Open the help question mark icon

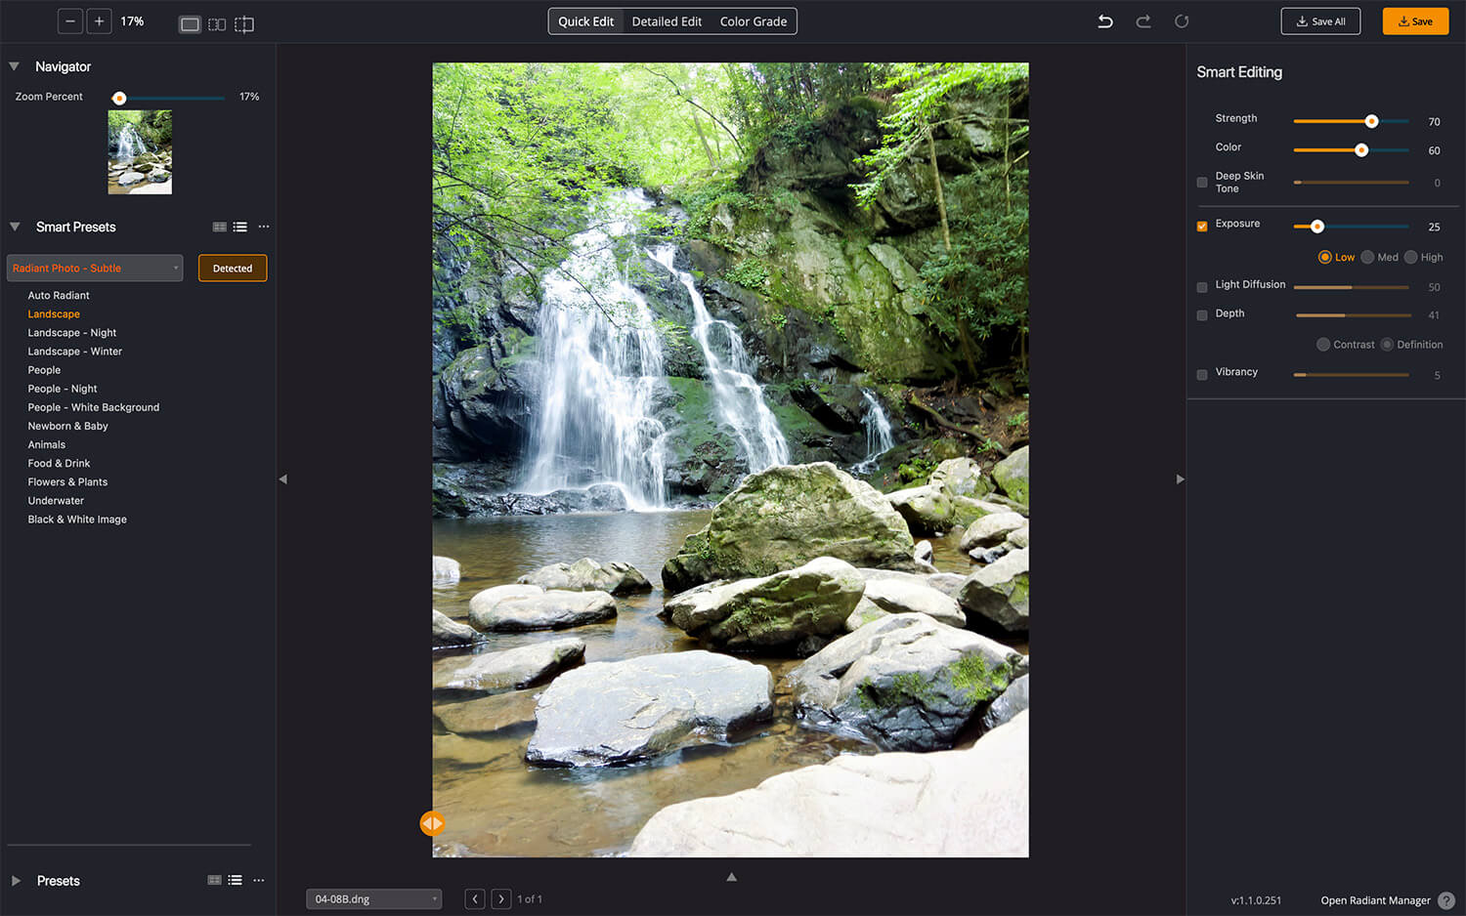click(1446, 900)
